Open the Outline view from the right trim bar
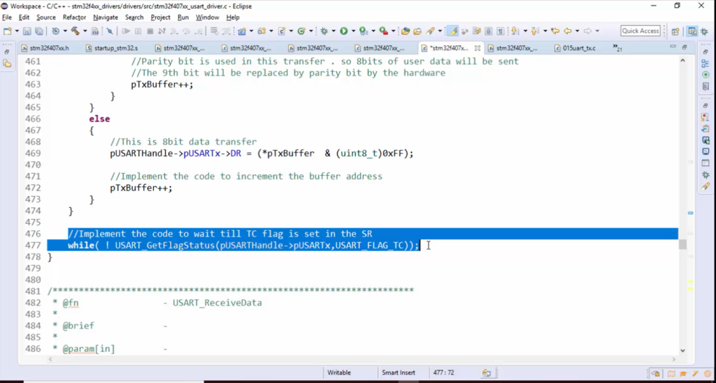 706,63
